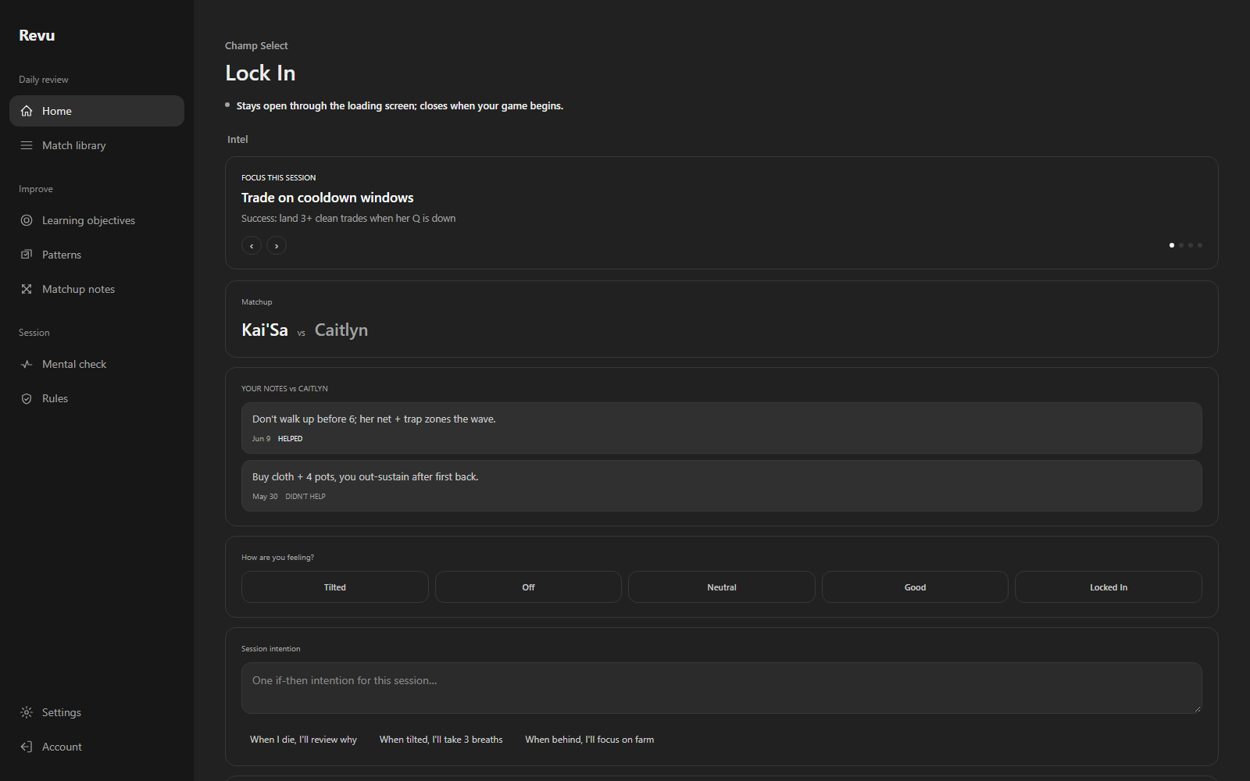
Task: Select the Off feeling option
Action: tap(528, 587)
